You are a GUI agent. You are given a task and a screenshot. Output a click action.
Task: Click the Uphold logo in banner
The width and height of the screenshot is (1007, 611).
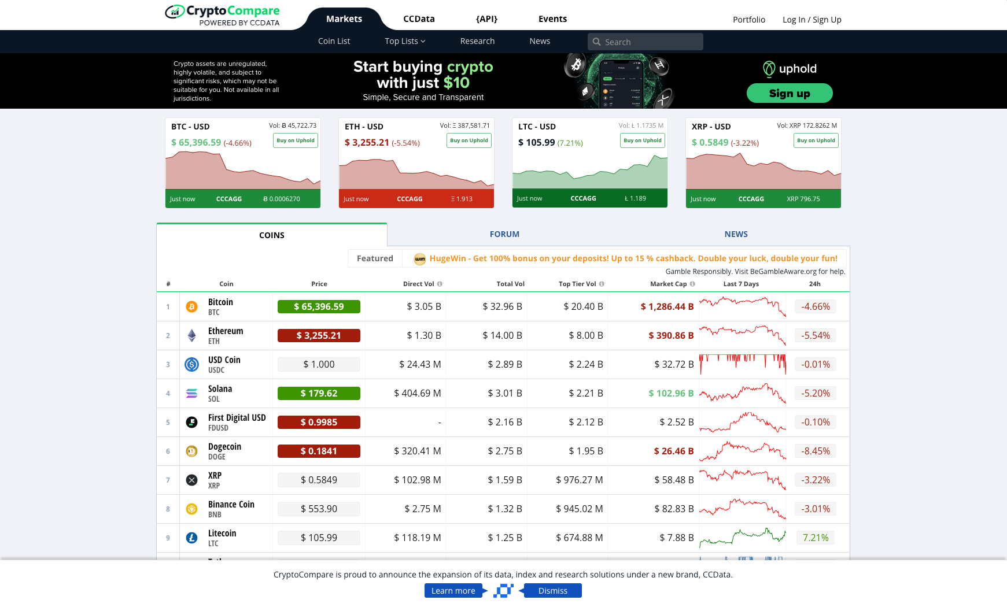(790, 69)
